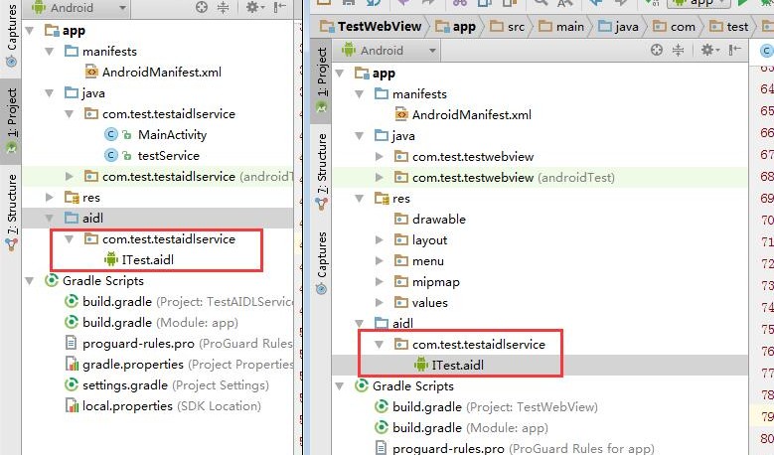Open proguard-rules.pro in TestWebView window

pyautogui.click(x=515, y=448)
